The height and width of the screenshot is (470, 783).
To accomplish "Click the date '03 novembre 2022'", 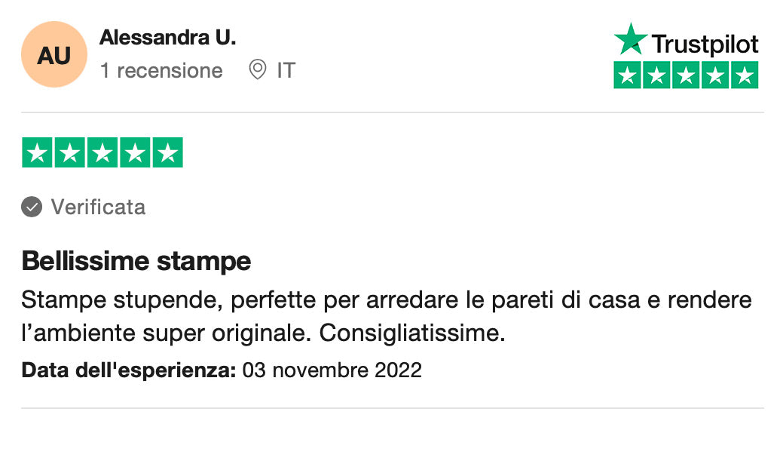I will click(x=332, y=370).
